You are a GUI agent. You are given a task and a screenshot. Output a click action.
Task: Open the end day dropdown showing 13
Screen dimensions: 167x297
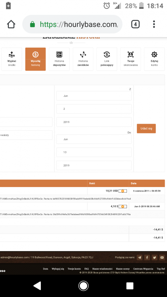94,152
